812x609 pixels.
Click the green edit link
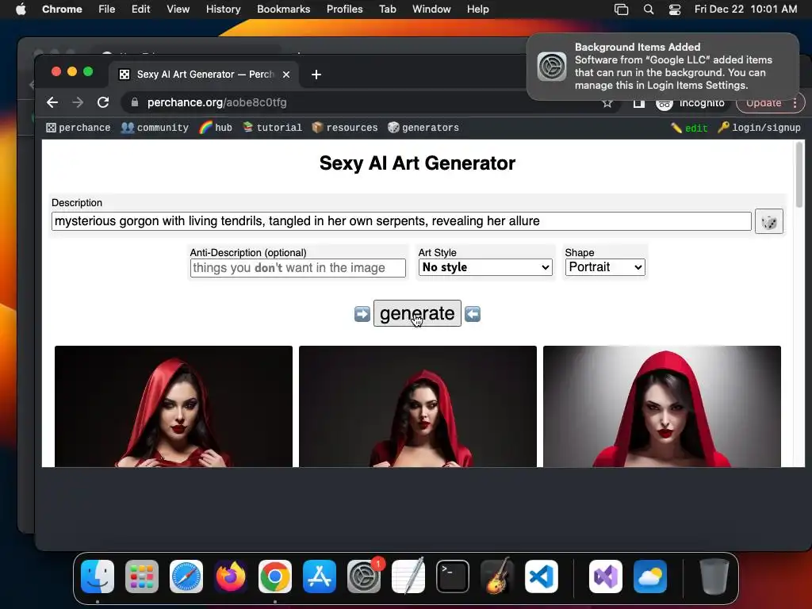click(689, 128)
